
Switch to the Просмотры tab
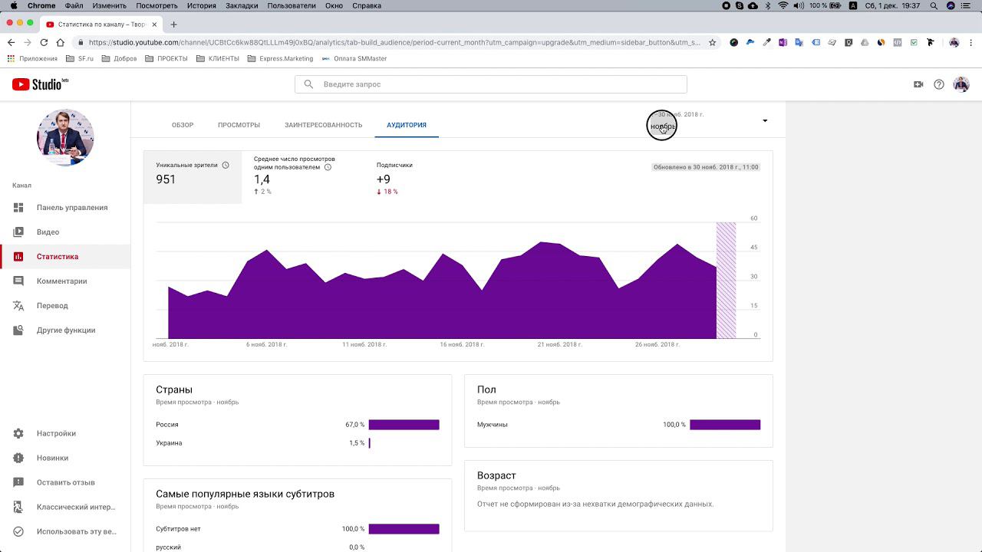click(239, 125)
